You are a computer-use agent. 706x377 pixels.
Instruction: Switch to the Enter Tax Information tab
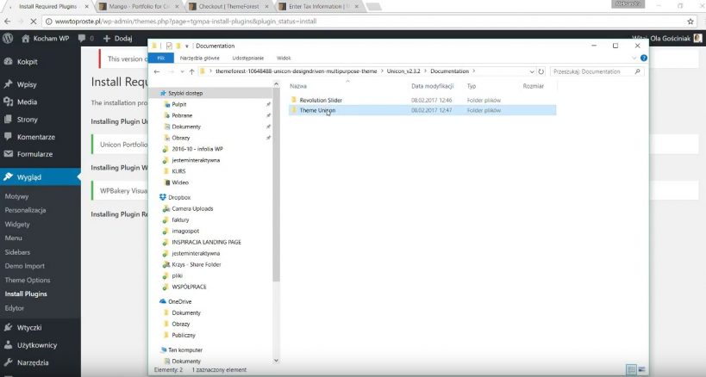click(319, 6)
